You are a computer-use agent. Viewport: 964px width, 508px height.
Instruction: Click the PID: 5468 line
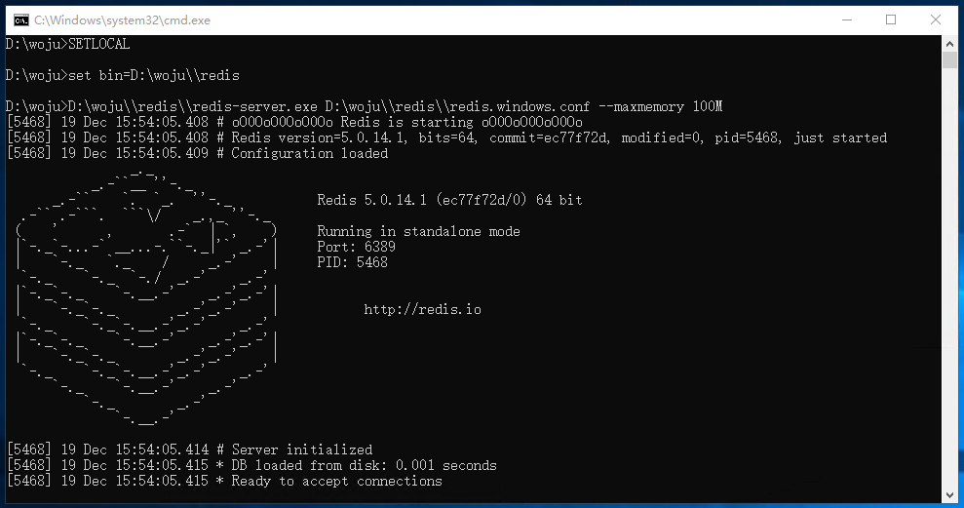352,262
